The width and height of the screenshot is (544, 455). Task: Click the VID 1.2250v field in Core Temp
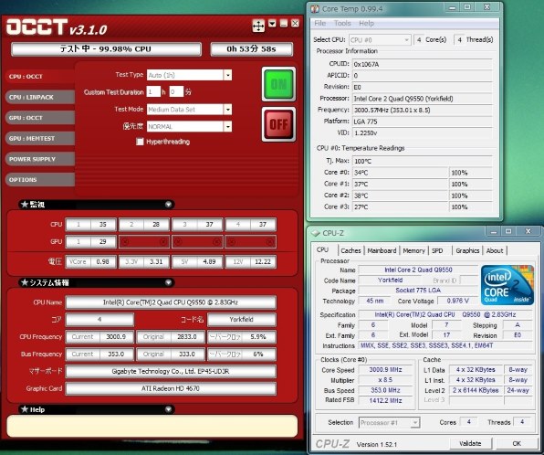pos(423,133)
